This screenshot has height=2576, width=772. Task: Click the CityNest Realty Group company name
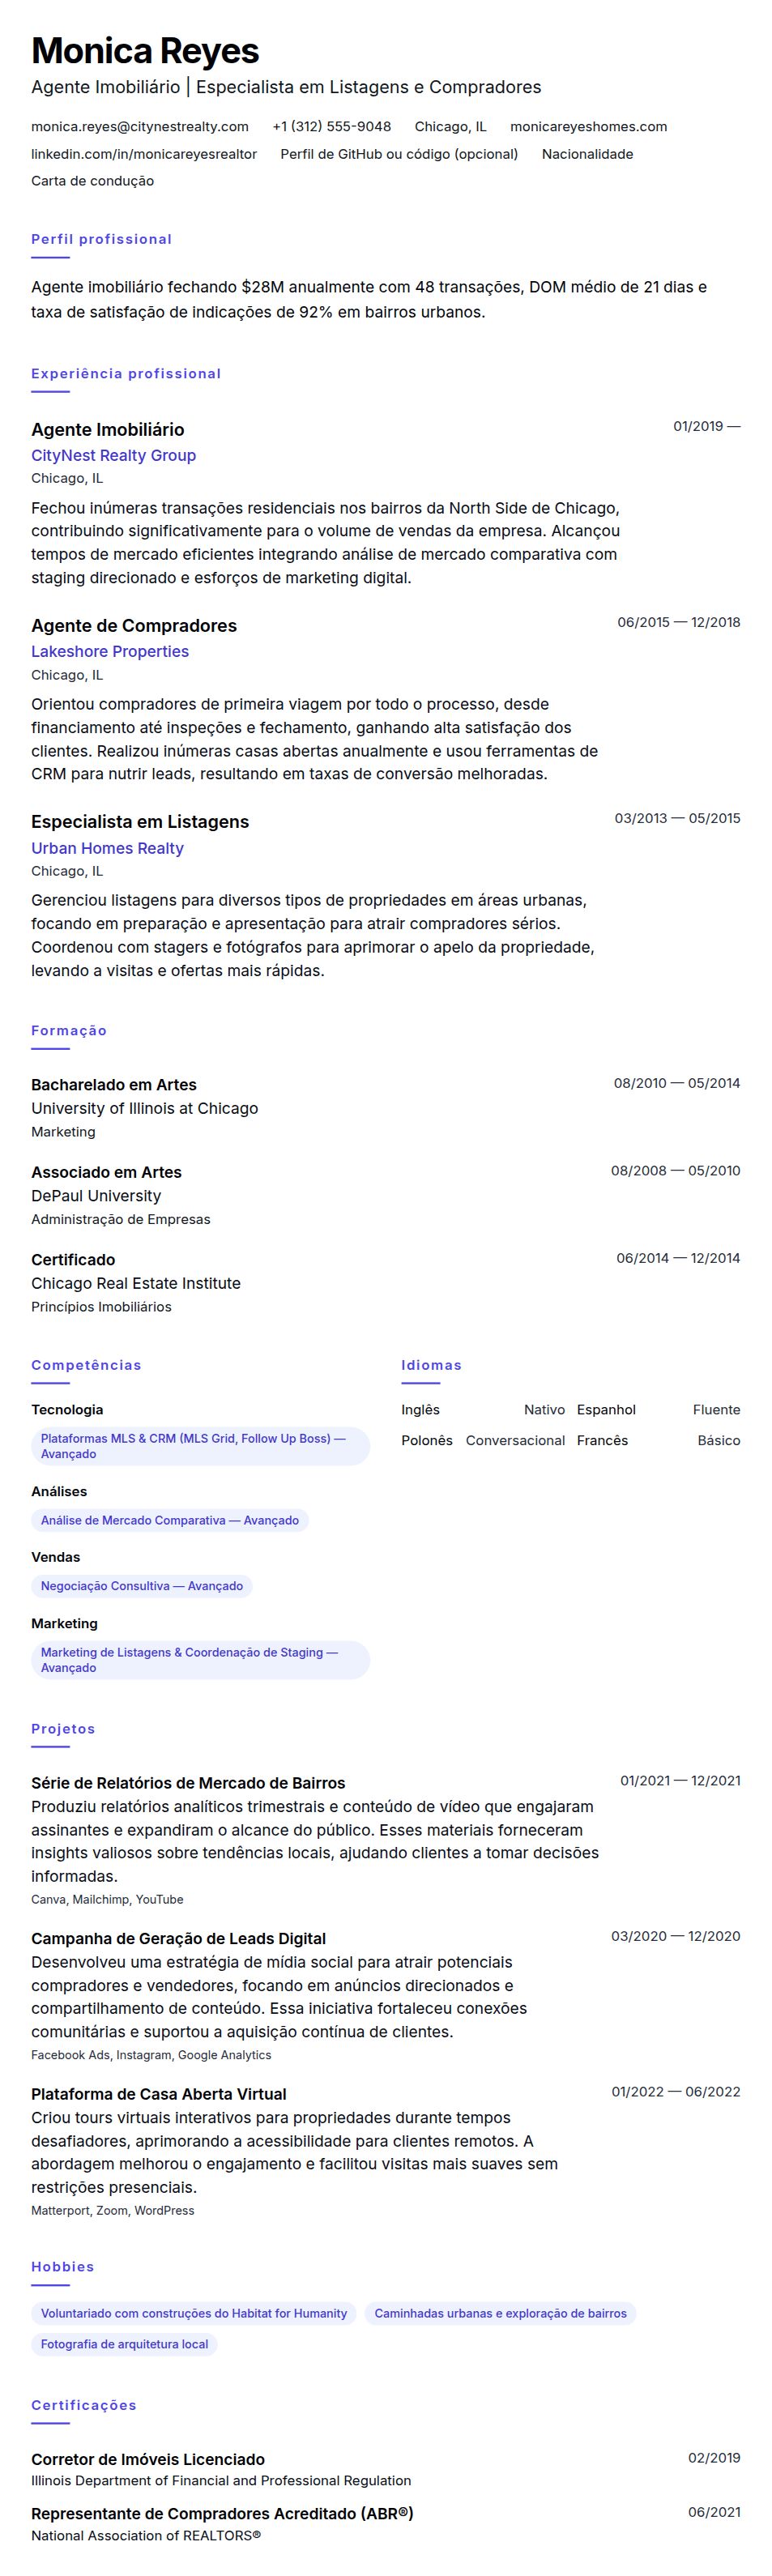113,455
